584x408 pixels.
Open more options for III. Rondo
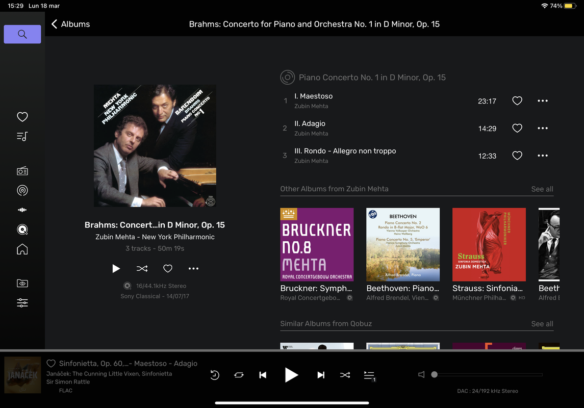[x=543, y=156]
